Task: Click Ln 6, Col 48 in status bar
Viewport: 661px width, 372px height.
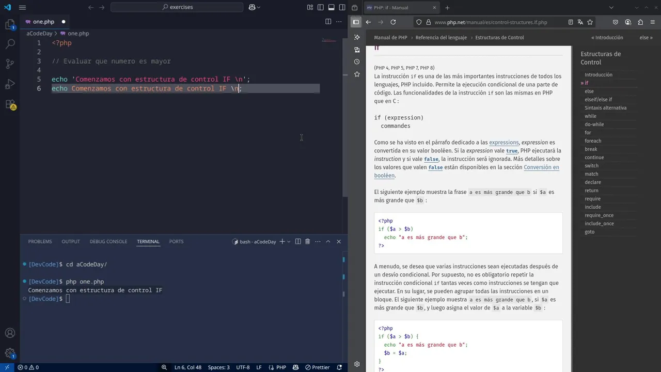Action: tap(188, 367)
